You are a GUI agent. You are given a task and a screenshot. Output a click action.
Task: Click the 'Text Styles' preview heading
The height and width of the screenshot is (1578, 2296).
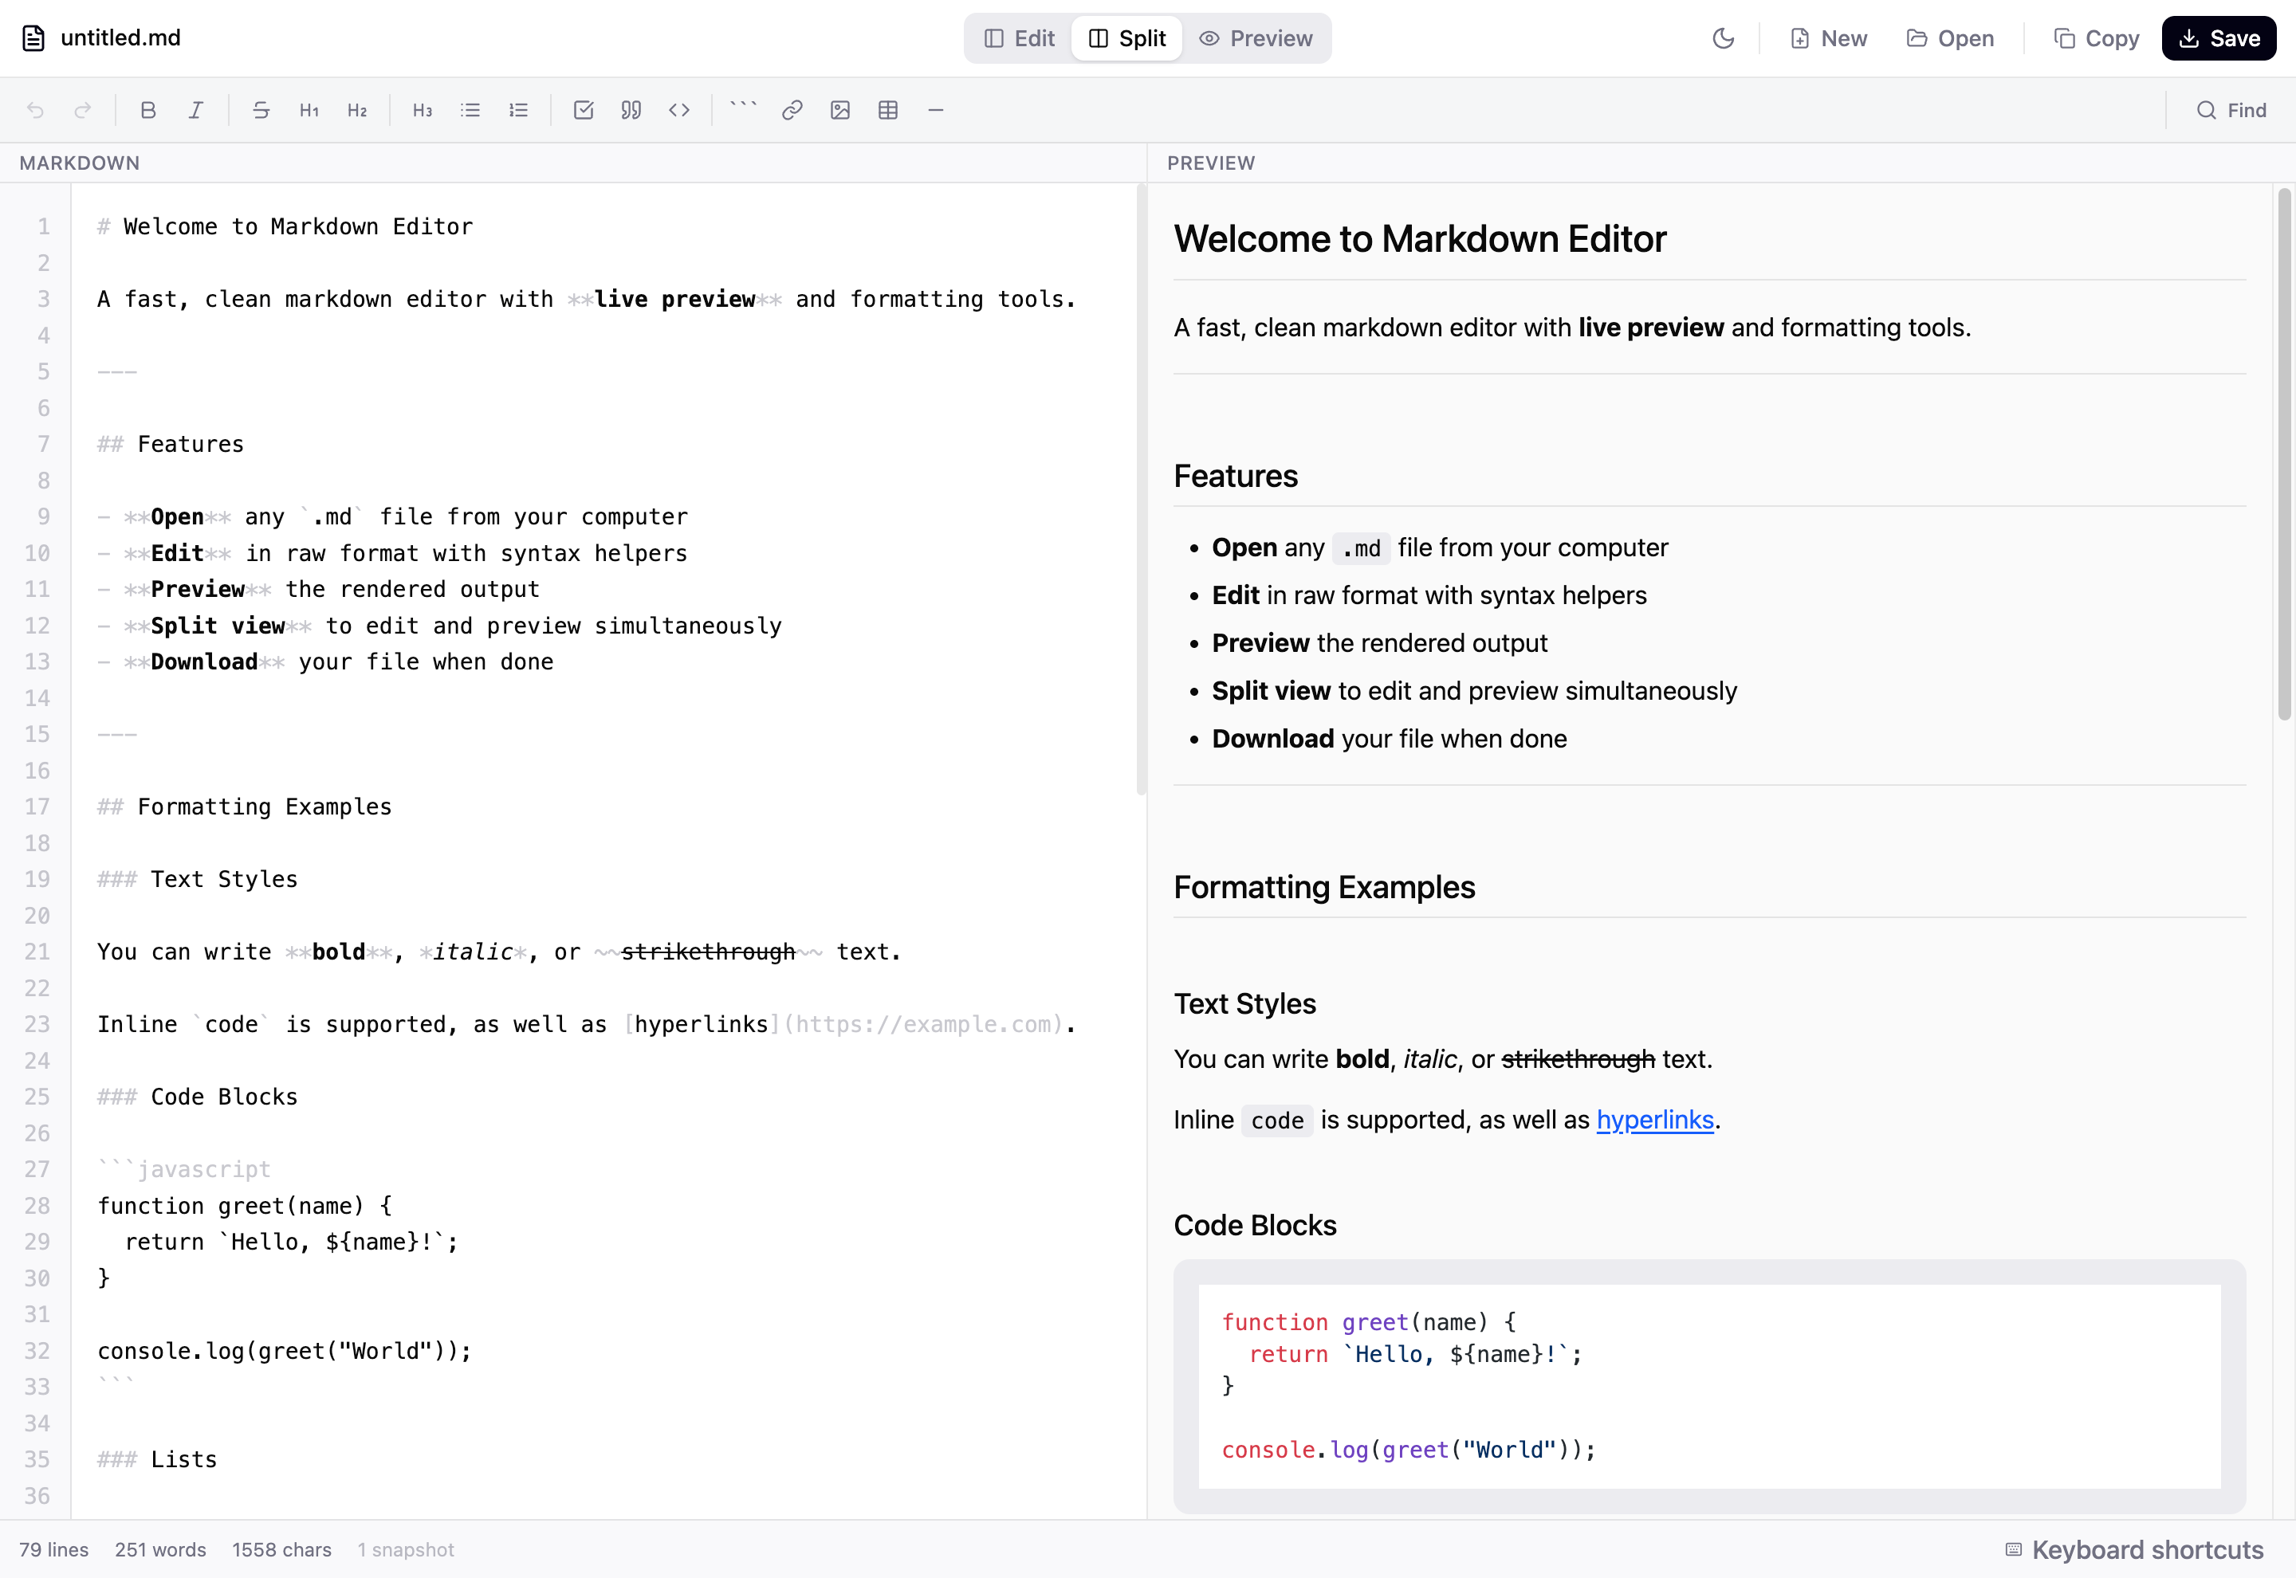pyautogui.click(x=1245, y=1003)
